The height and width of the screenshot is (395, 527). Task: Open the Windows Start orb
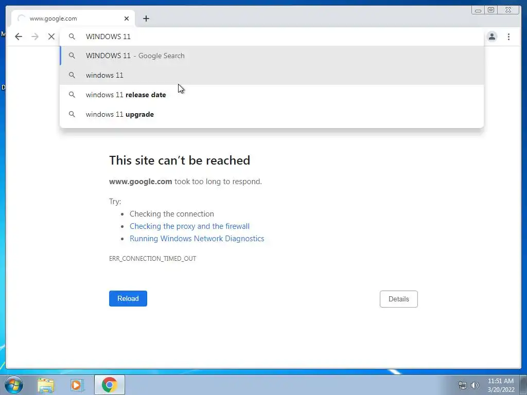click(14, 385)
